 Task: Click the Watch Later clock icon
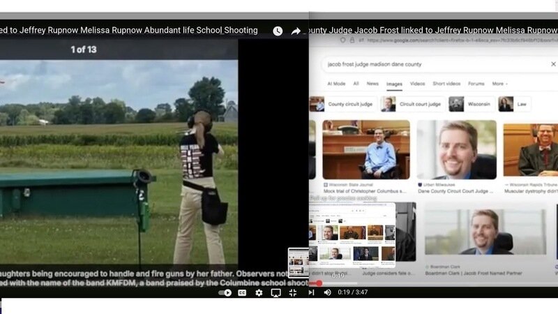pyautogui.click(x=278, y=31)
